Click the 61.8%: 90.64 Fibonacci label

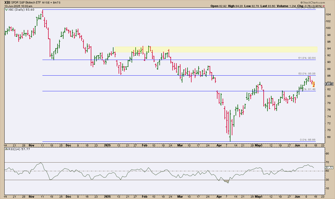pos(307,58)
